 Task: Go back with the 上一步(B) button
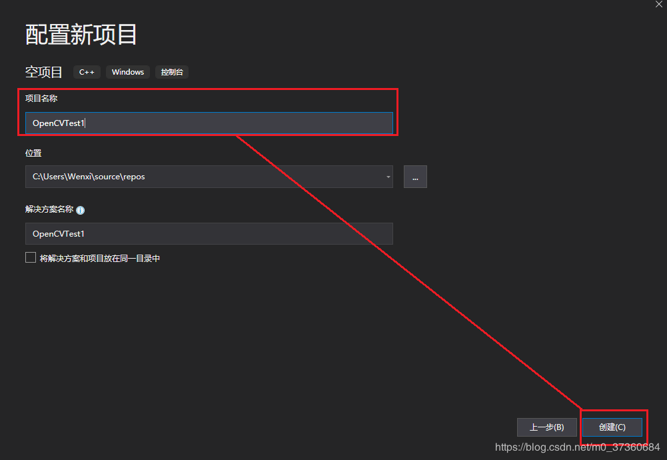546,427
